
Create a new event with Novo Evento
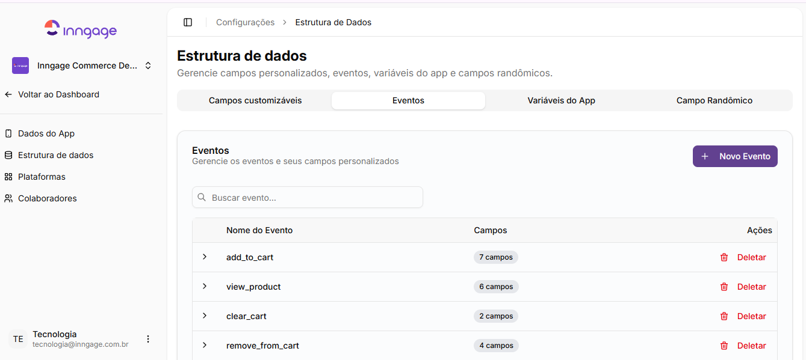pyautogui.click(x=735, y=156)
